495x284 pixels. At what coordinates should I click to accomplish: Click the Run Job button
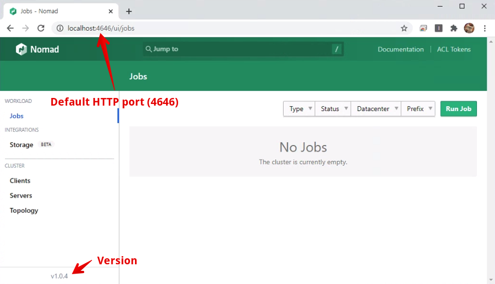tap(458, 109)
